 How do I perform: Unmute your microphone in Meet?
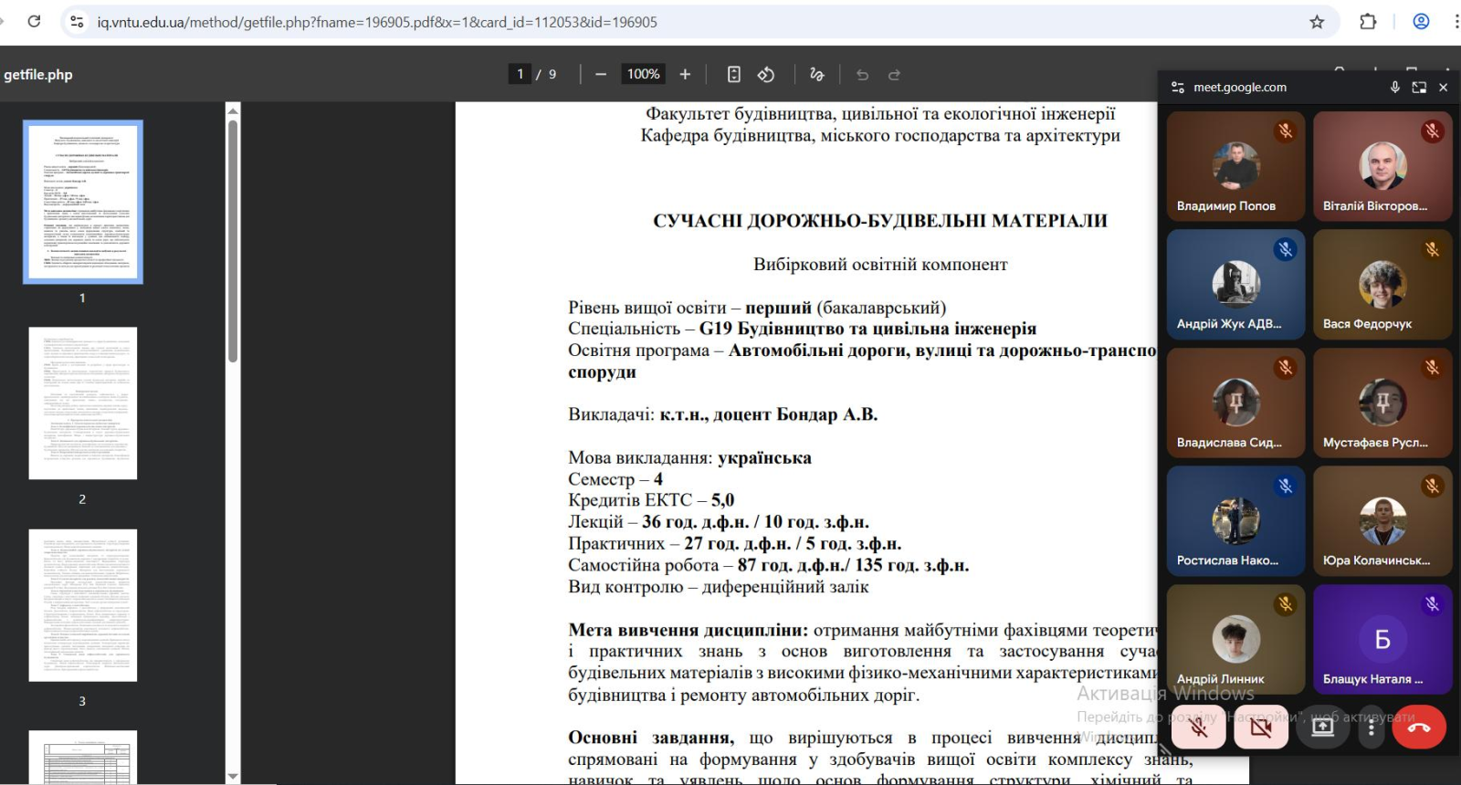pos(1198,727)
